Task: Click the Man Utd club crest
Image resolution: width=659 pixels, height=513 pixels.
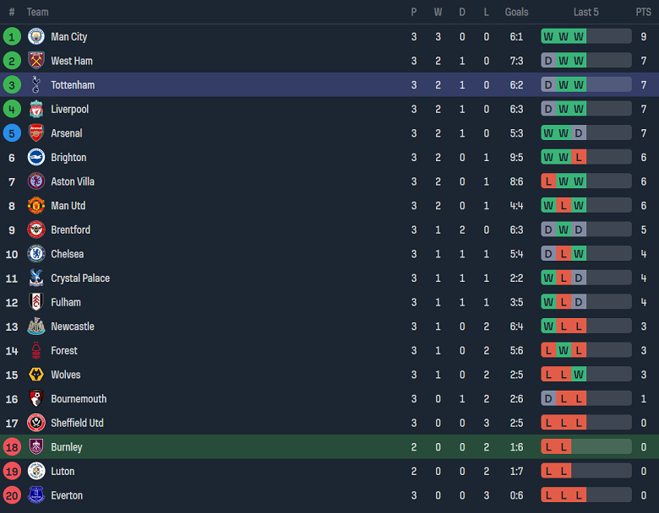Action: click(35, 206)
